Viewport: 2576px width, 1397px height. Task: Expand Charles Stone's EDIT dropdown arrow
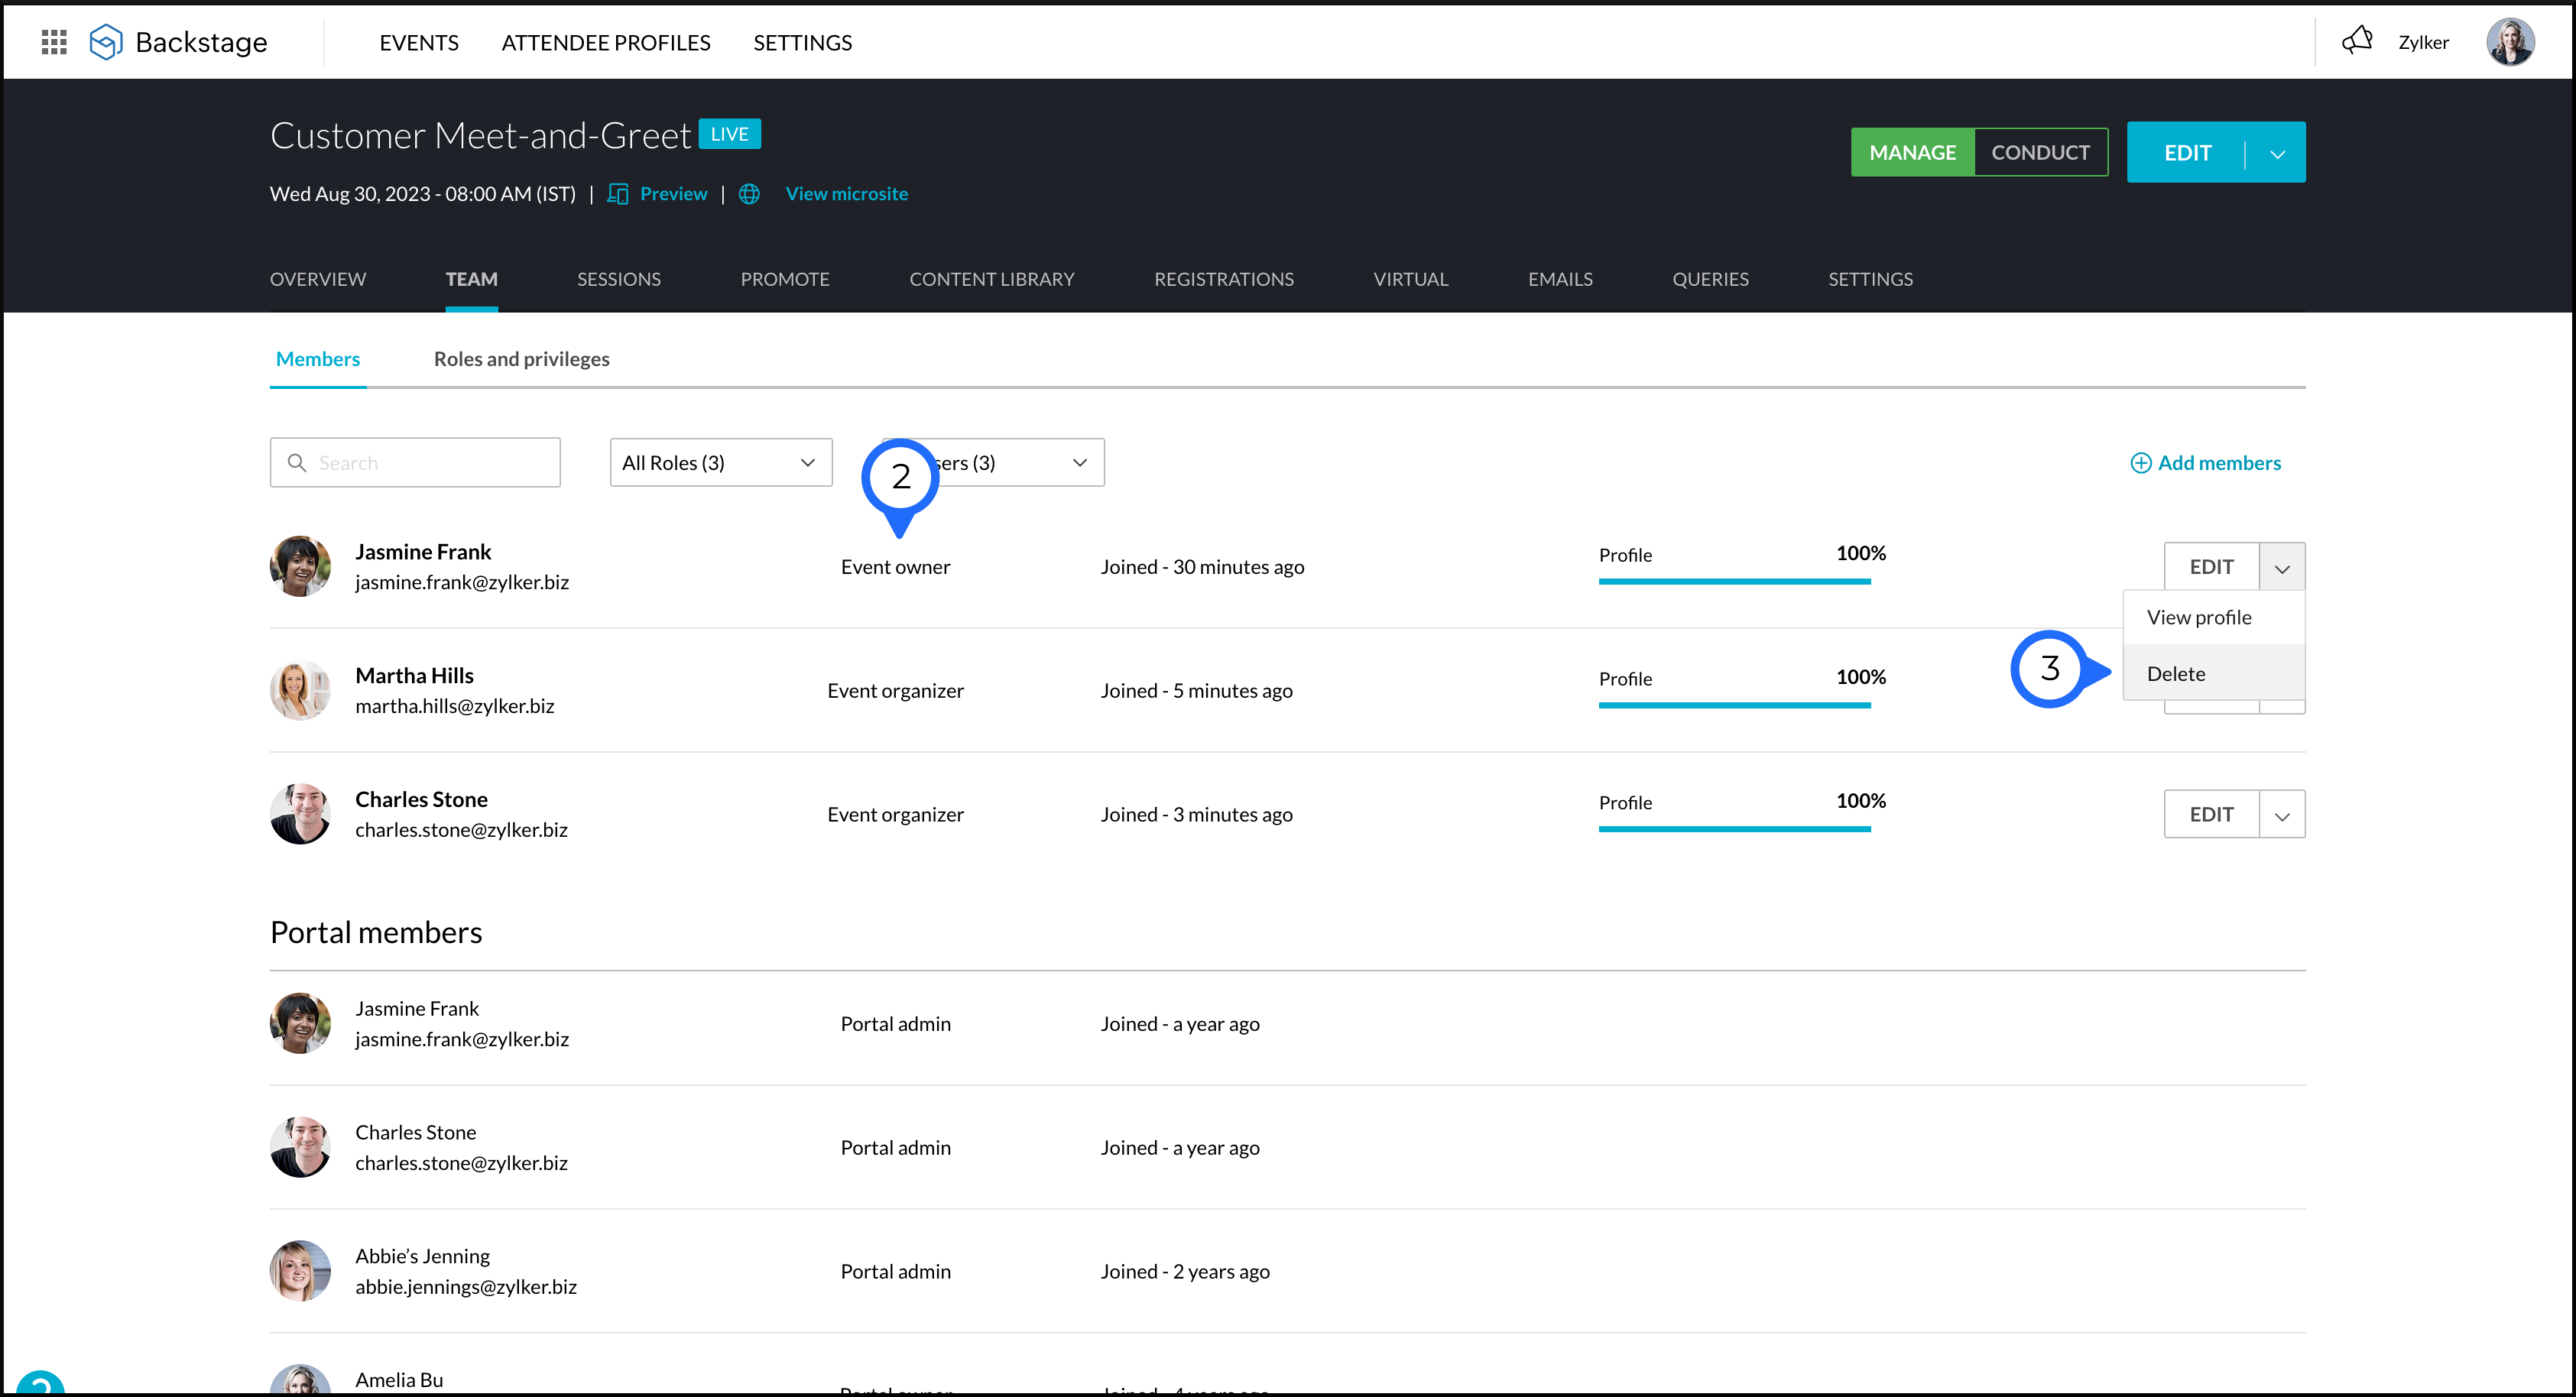click(2282, 815)
